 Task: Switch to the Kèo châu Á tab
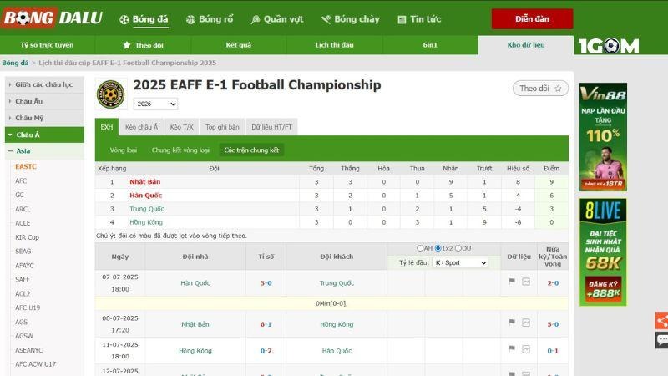[142, 127]
